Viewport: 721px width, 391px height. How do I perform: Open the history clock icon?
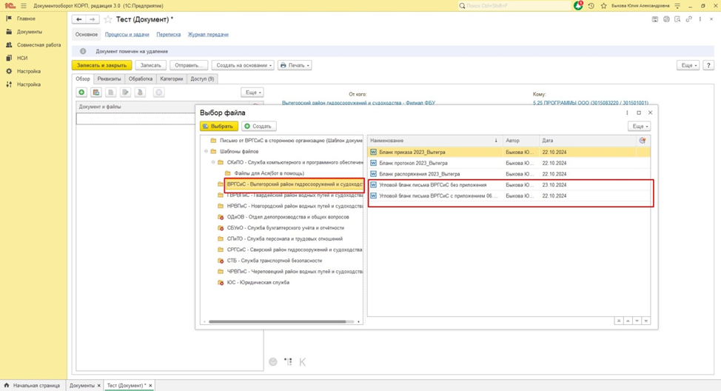(591, 5)
